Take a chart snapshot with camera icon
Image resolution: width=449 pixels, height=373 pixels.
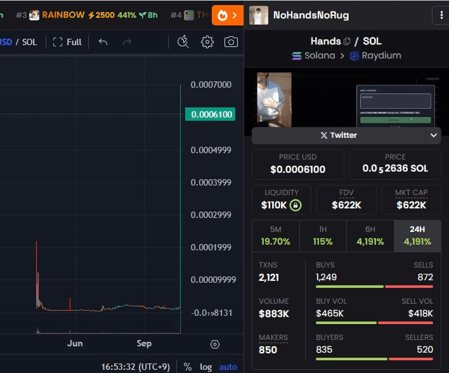tap(231, 42)
